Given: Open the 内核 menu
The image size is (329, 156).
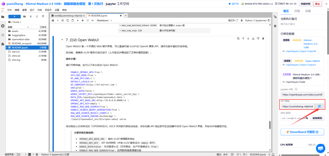Looking at the screenshot, I should click(x=39, y=10).
